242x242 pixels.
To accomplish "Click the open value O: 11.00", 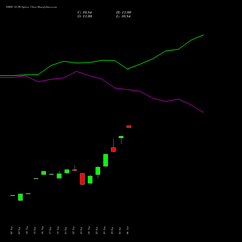I will pyautogui.click(x=85, y=16).
